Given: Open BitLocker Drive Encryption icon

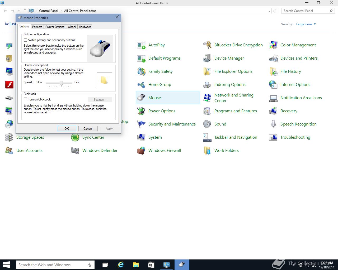Looking at the screenshot, I should (x=207, y=45).
